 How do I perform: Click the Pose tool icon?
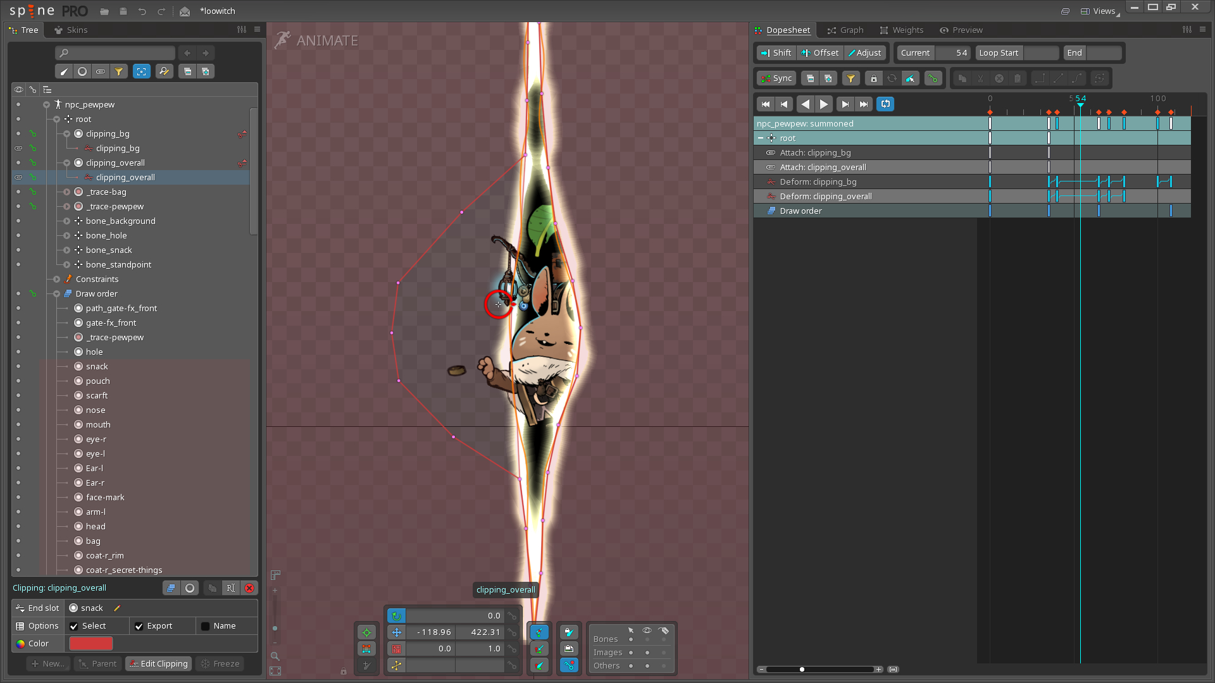click(366, 632)
